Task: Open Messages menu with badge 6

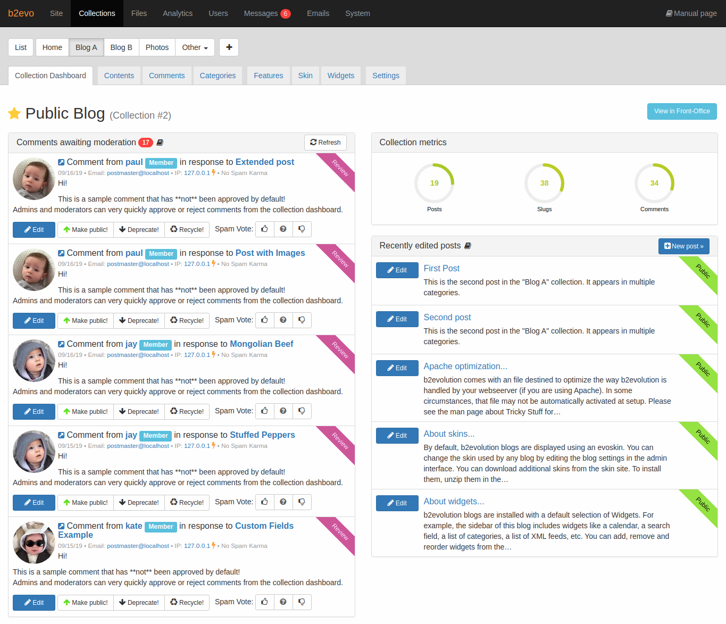Action: [267, 13]
